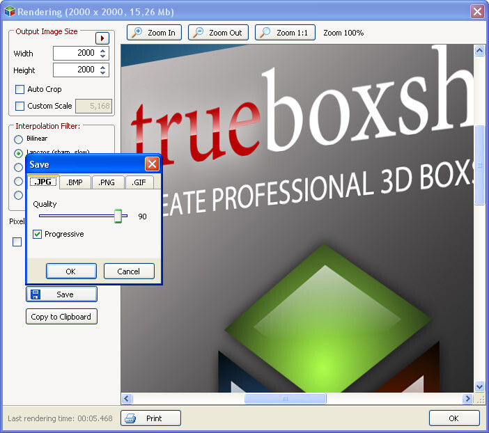Image resolution: width=489 pixels, height=433 pixels.
Task: Click the Zoom Out magnifier button
Action: (x=218, y=33)
